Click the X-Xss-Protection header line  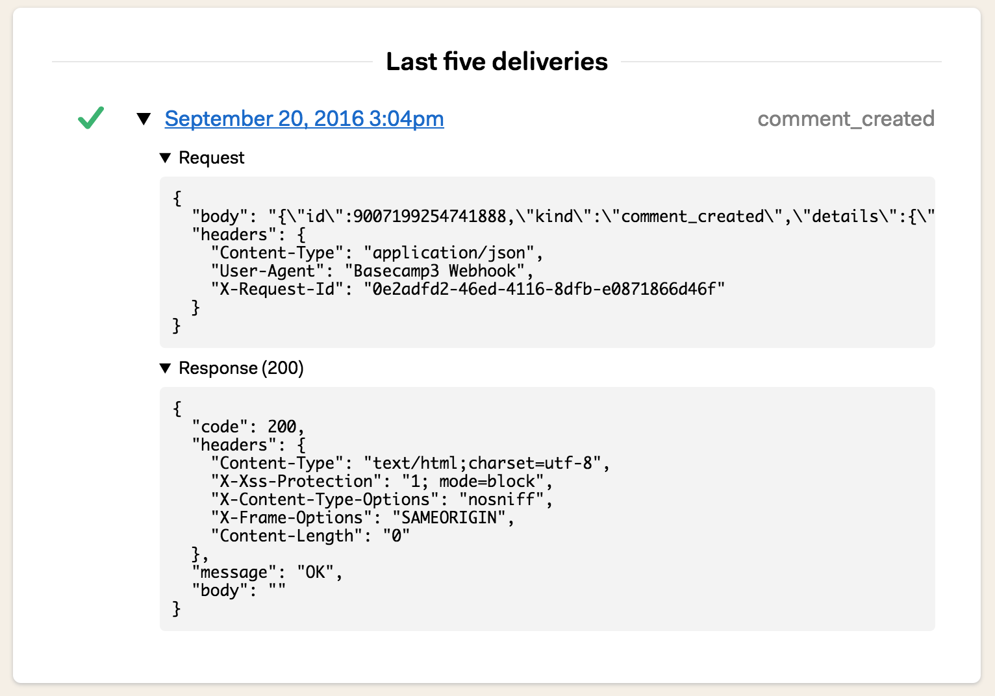(381, 481)
